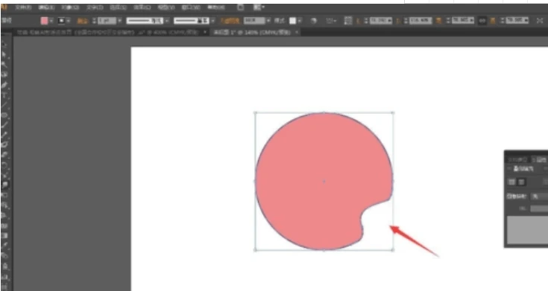The height and width of the screenshot is (291, 548).
Task: Open the 窗口 (Window) menu
Action: [191, 7]
